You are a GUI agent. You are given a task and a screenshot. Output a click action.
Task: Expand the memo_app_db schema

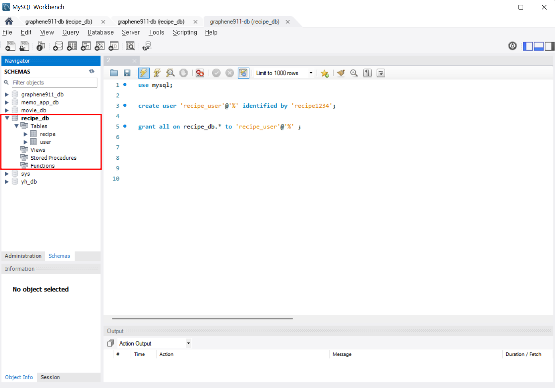tap(7, 102)
